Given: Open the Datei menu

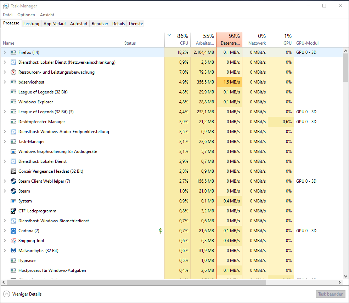Looking at the screenshot, I should click(7, 15).
